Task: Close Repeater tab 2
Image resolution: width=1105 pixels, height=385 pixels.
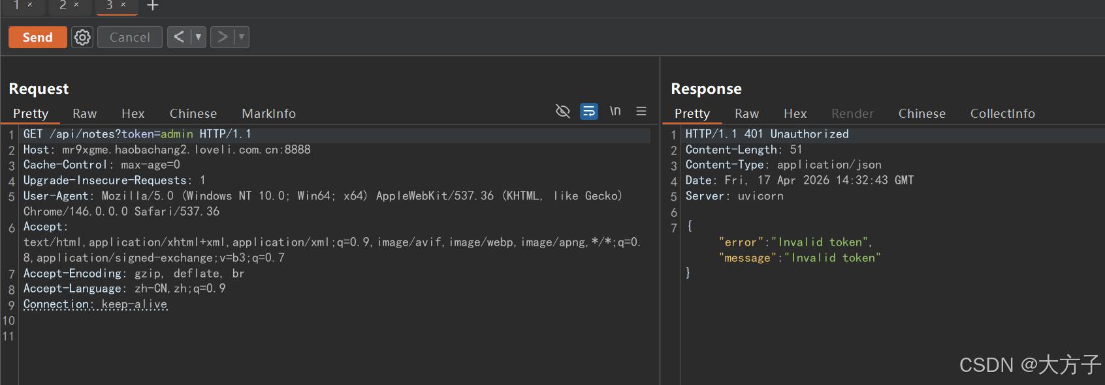Action: point(76,5)
